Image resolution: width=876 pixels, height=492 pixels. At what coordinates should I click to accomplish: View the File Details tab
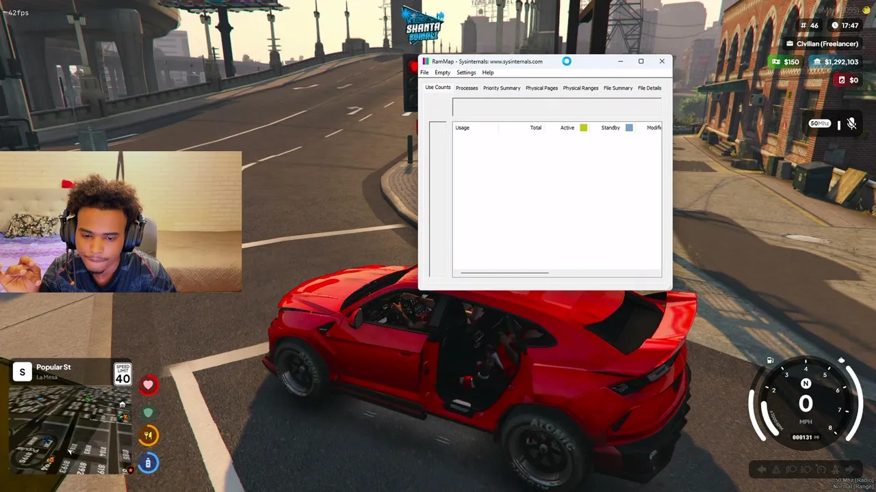tap(649, 88)
